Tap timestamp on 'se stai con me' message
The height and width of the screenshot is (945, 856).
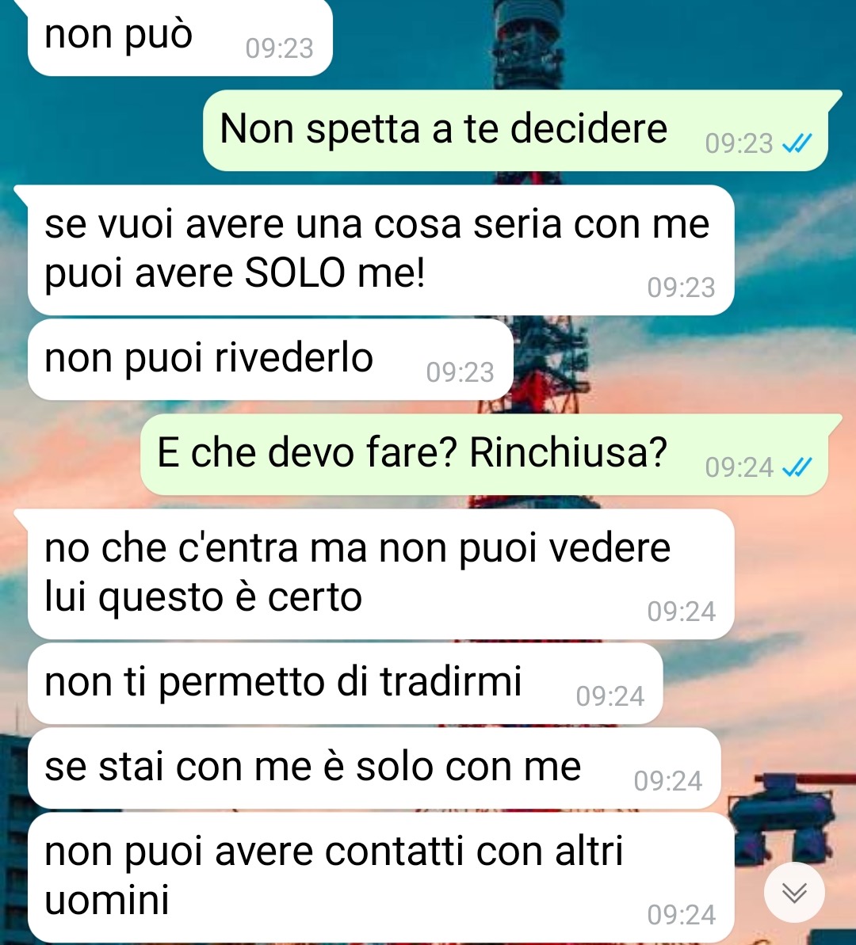click(x=668, y=782)
